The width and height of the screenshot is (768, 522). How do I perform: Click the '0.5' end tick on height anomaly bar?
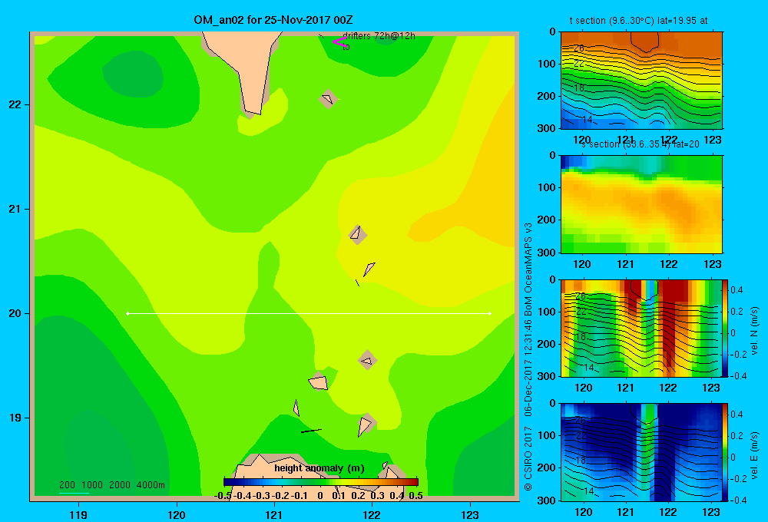tap(415, 496)
